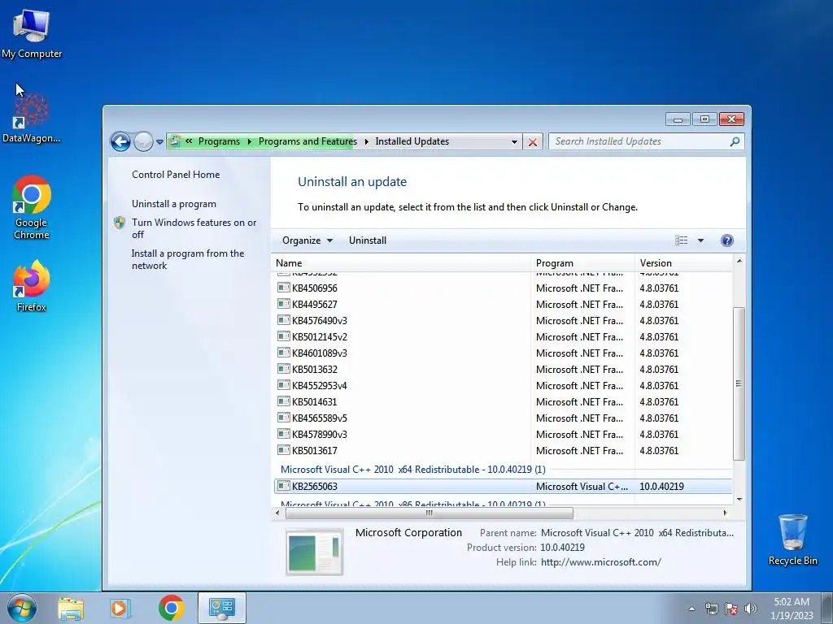The width and height of the screenshot is (833, 624).
Task: Click icon of KB2565063 row
Action: pos(284,486)
